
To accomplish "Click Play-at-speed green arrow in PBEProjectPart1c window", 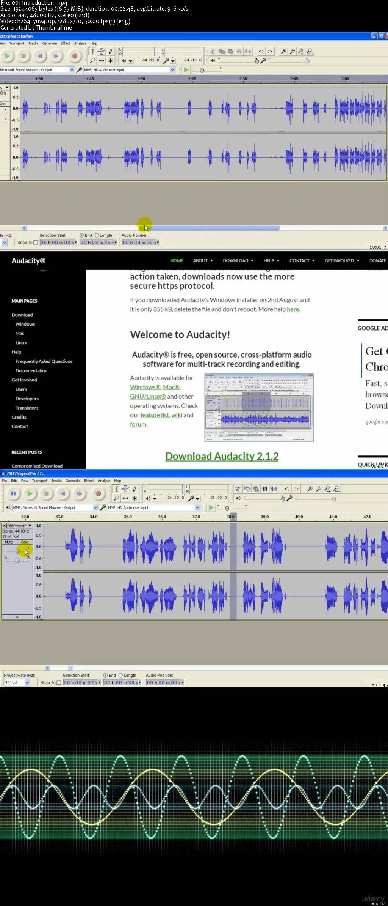I will [x=211, y=507].
